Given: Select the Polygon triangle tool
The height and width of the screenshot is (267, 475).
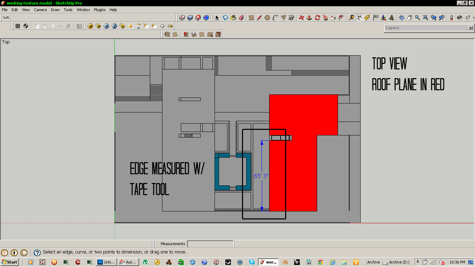Looking at the screenshot, I should pyautogui.click(x=283, y=18).
